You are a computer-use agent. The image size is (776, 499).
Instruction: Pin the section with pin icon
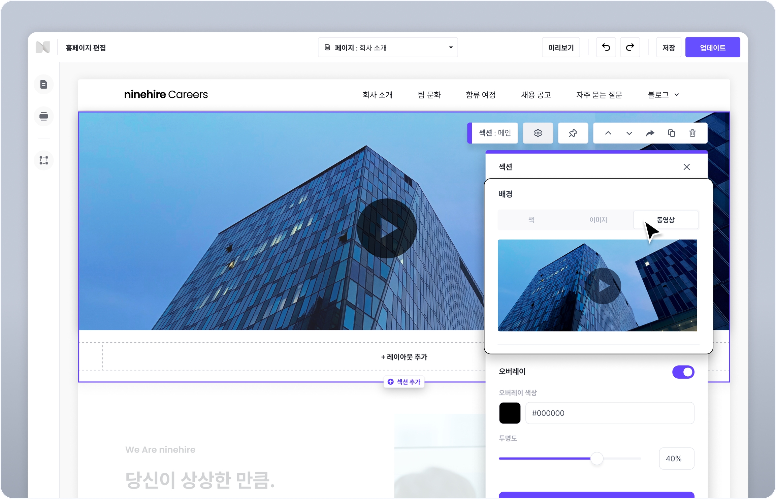pyautogui.click(x=573, y=133)
